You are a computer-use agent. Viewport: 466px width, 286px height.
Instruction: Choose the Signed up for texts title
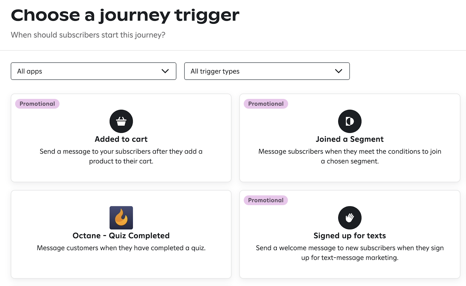tap(349, 236)
